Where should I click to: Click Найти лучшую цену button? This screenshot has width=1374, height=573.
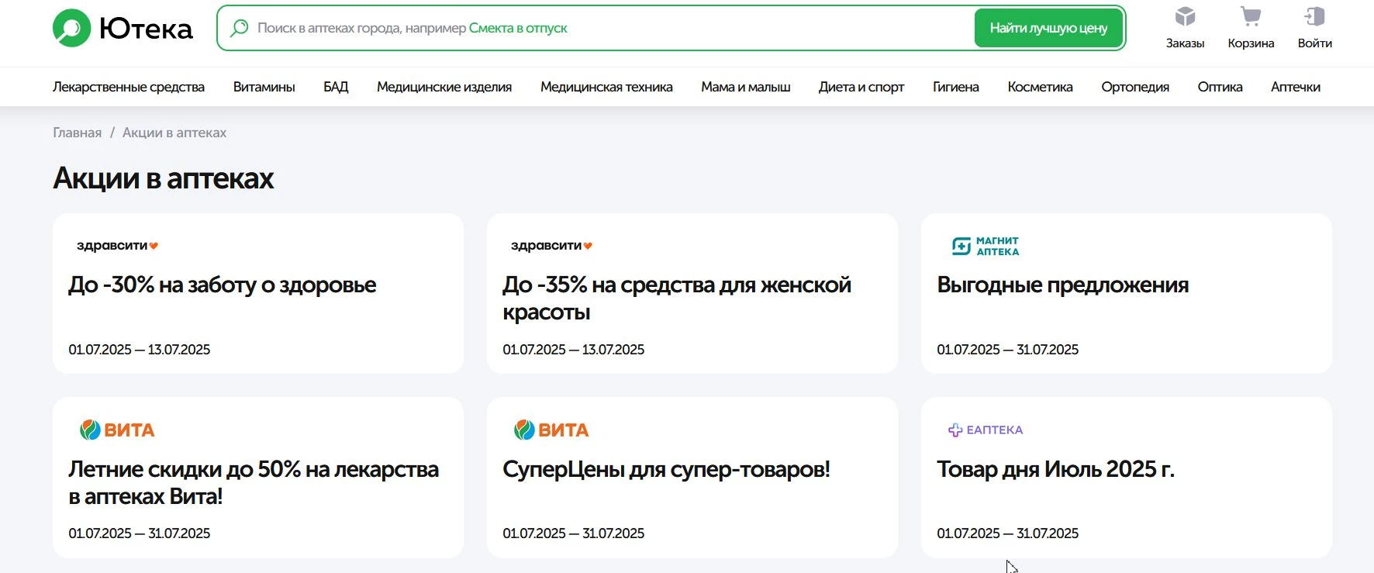click(x=1048, y=28)
